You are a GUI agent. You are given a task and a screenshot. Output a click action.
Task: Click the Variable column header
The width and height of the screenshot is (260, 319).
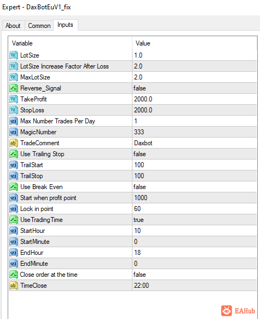pyautogui.click(x=70, y=43)
